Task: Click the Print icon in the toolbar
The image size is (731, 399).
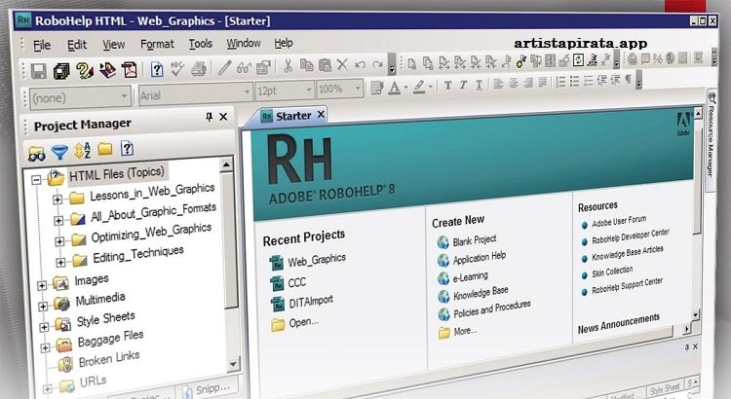Action: pos(199,68)
